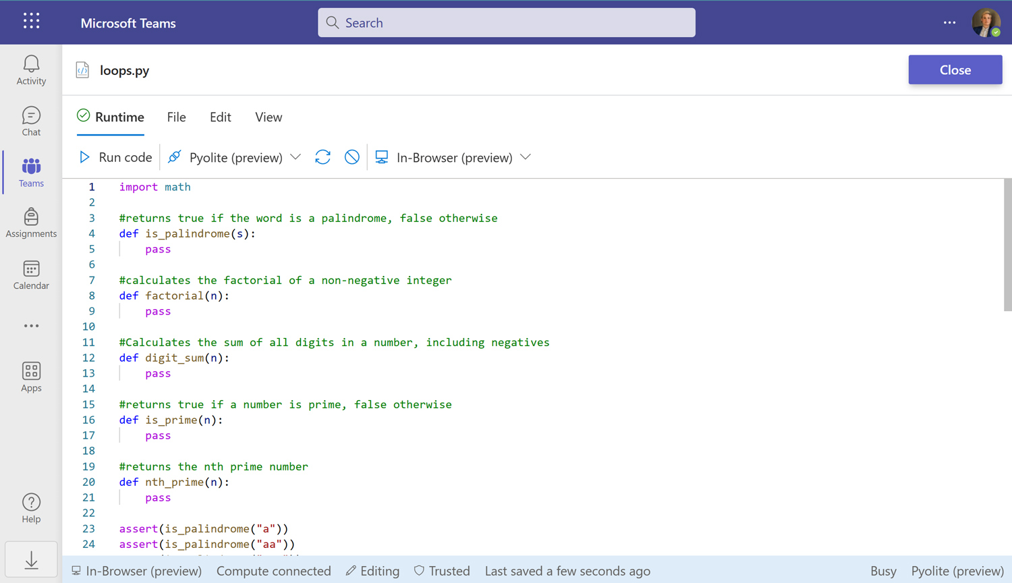Click the Close button
Image resolution: width=1012 pixels, height=583 pixels.
point(955,70)
